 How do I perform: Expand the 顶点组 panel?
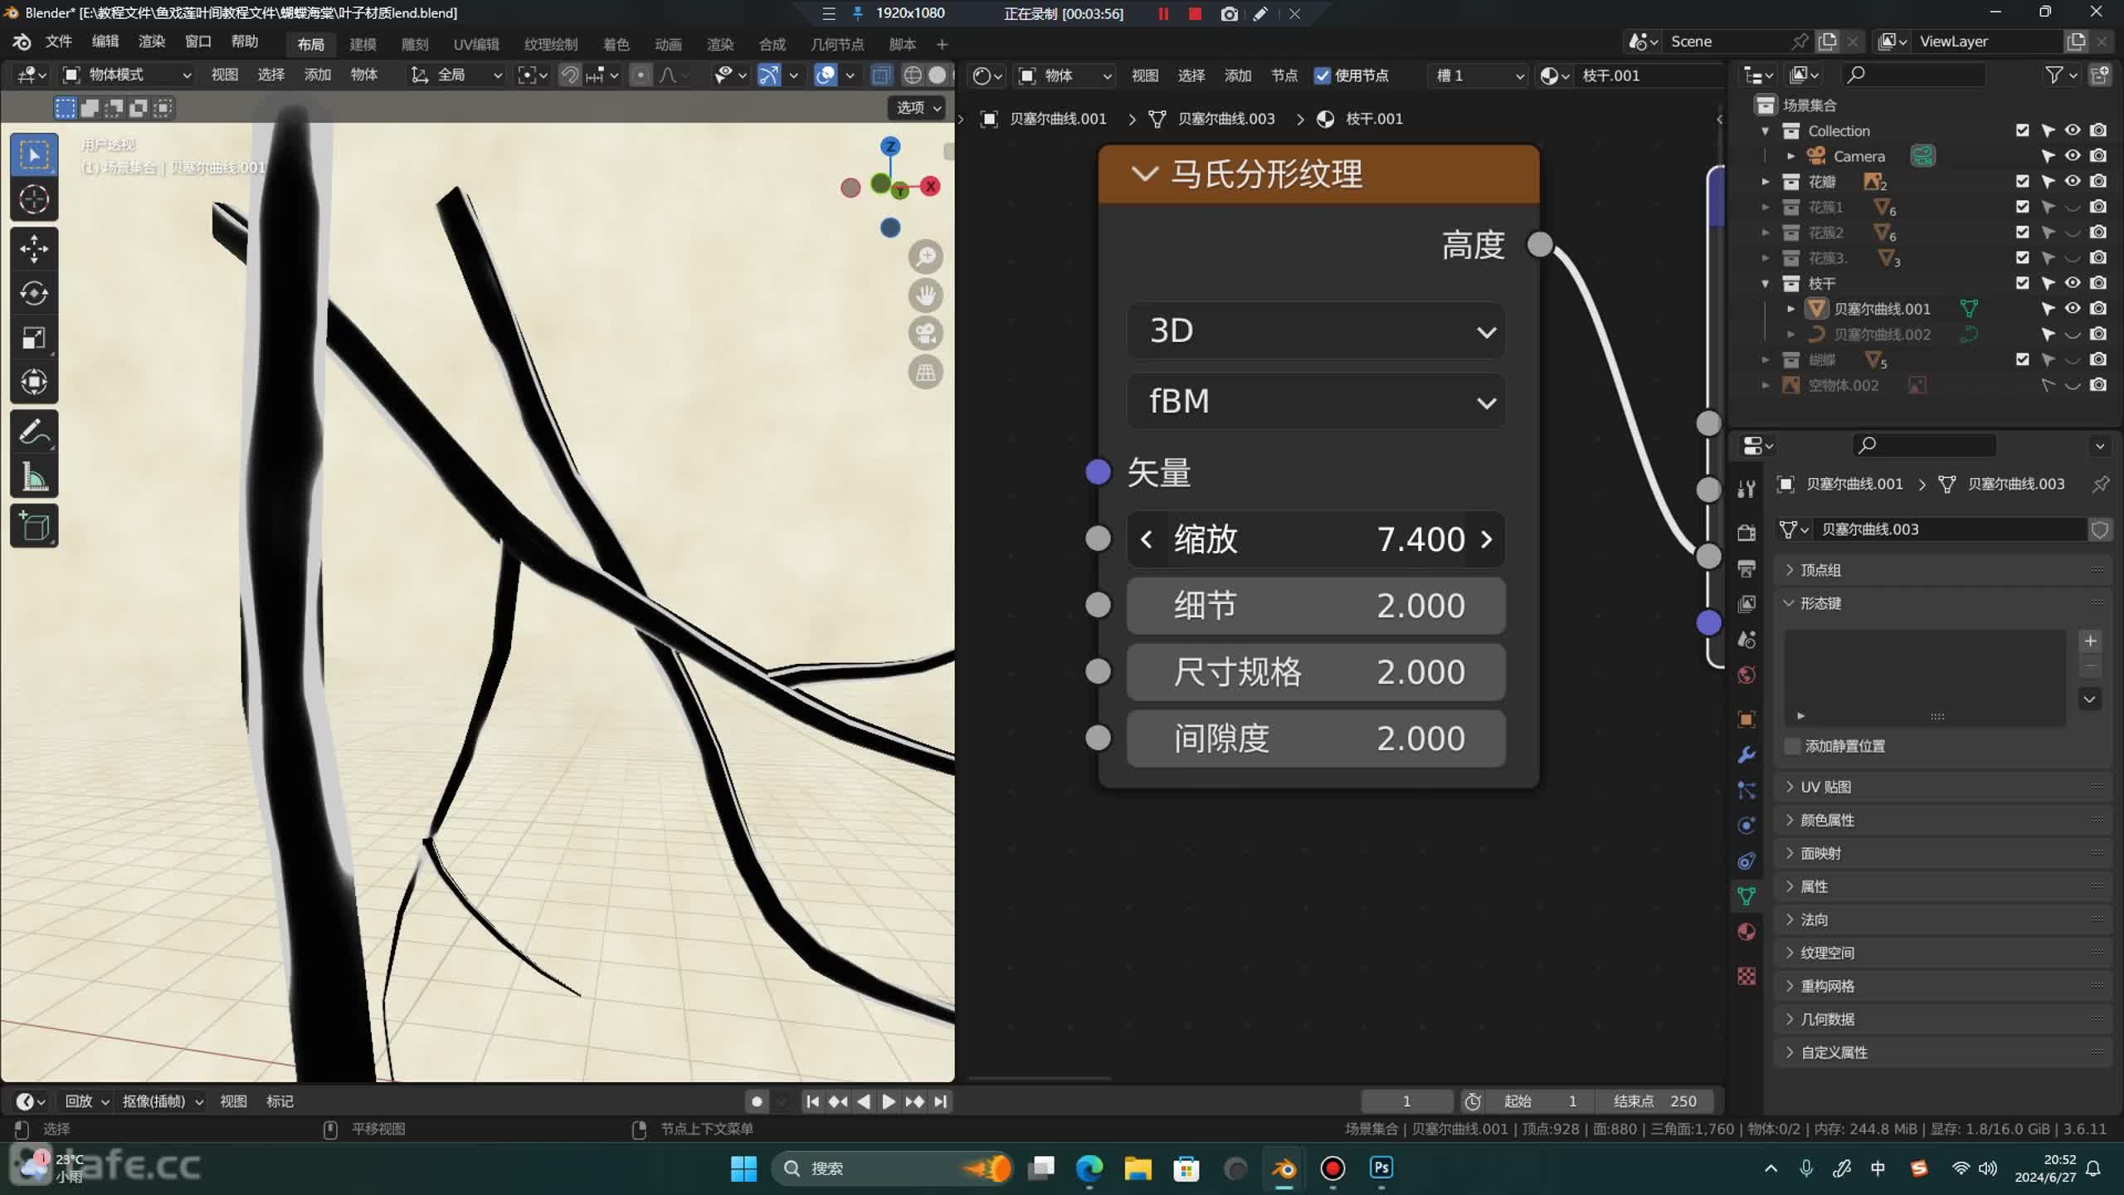tap(1941, 570)
